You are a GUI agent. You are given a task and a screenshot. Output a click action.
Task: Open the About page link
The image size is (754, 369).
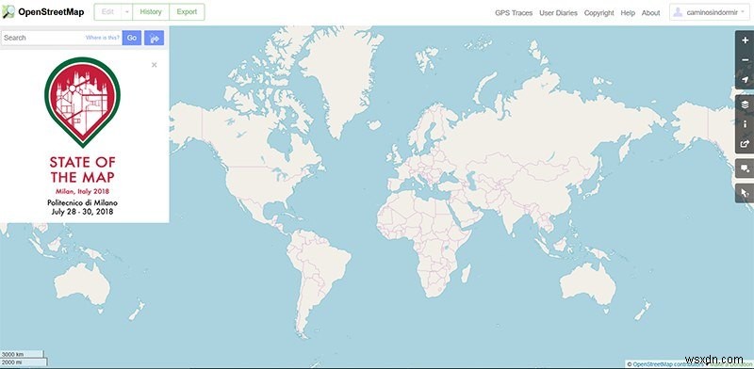click(x=650, y=13)
